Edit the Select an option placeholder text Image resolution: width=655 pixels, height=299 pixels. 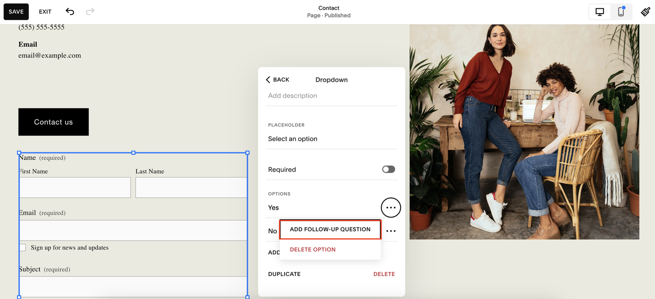(x=292, y=139)
